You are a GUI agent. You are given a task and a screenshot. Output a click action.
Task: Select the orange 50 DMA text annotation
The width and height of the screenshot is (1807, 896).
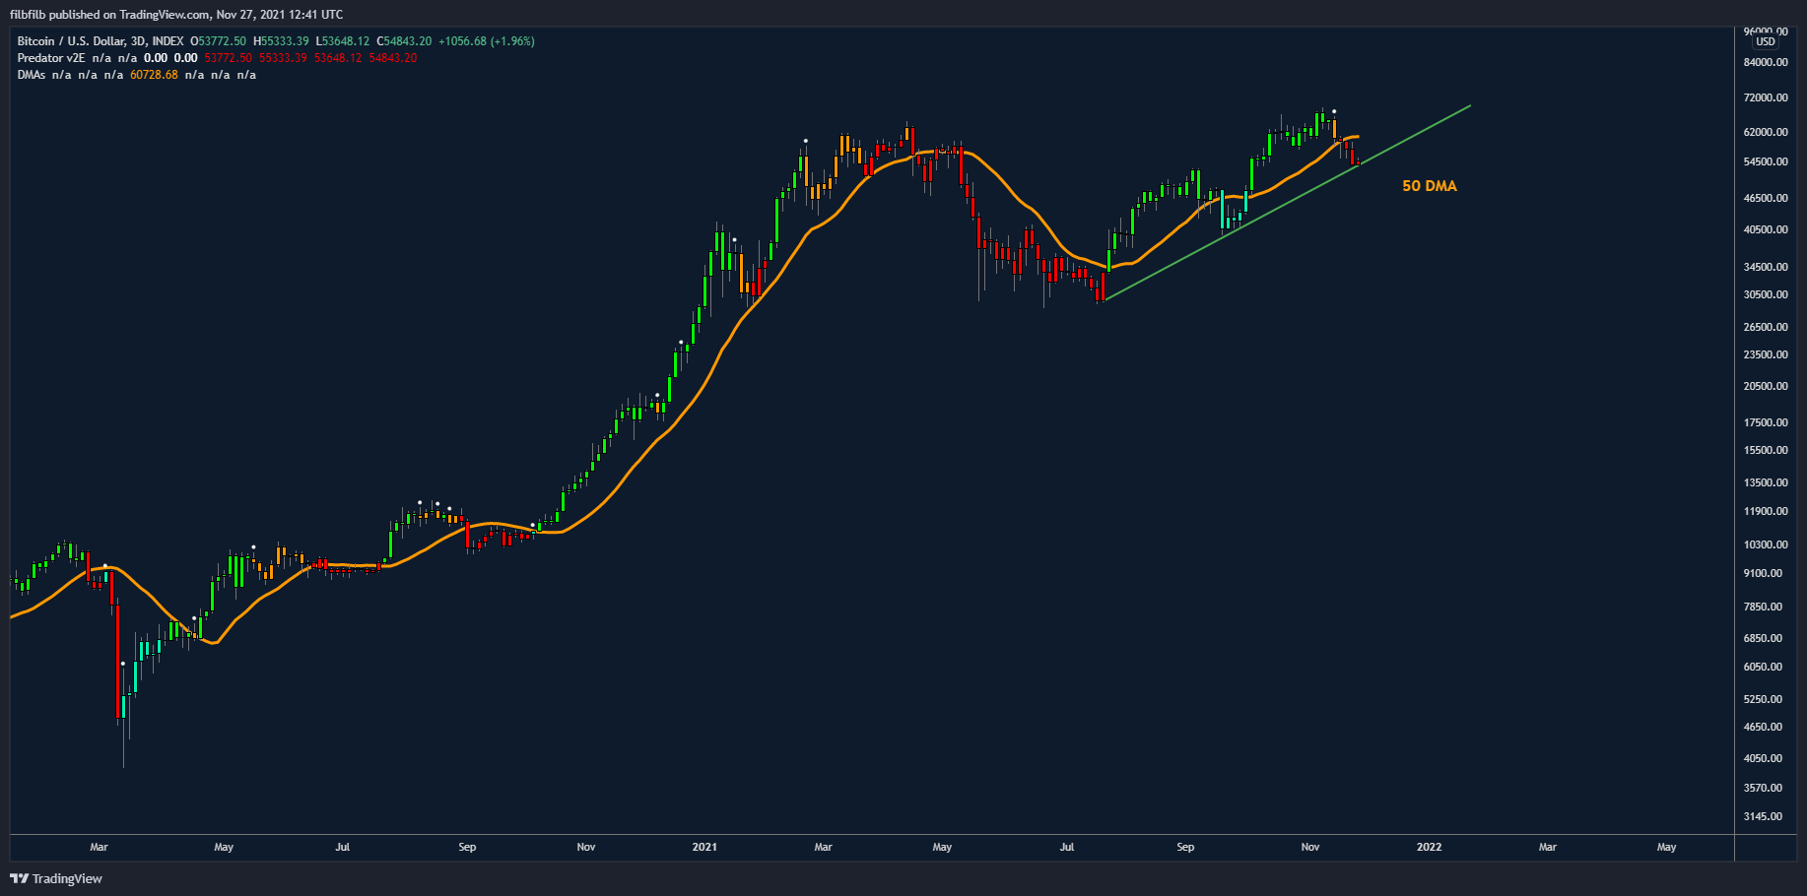click(1429, 186)
